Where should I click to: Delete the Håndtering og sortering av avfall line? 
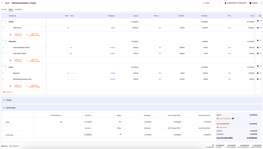pos(261,79)
